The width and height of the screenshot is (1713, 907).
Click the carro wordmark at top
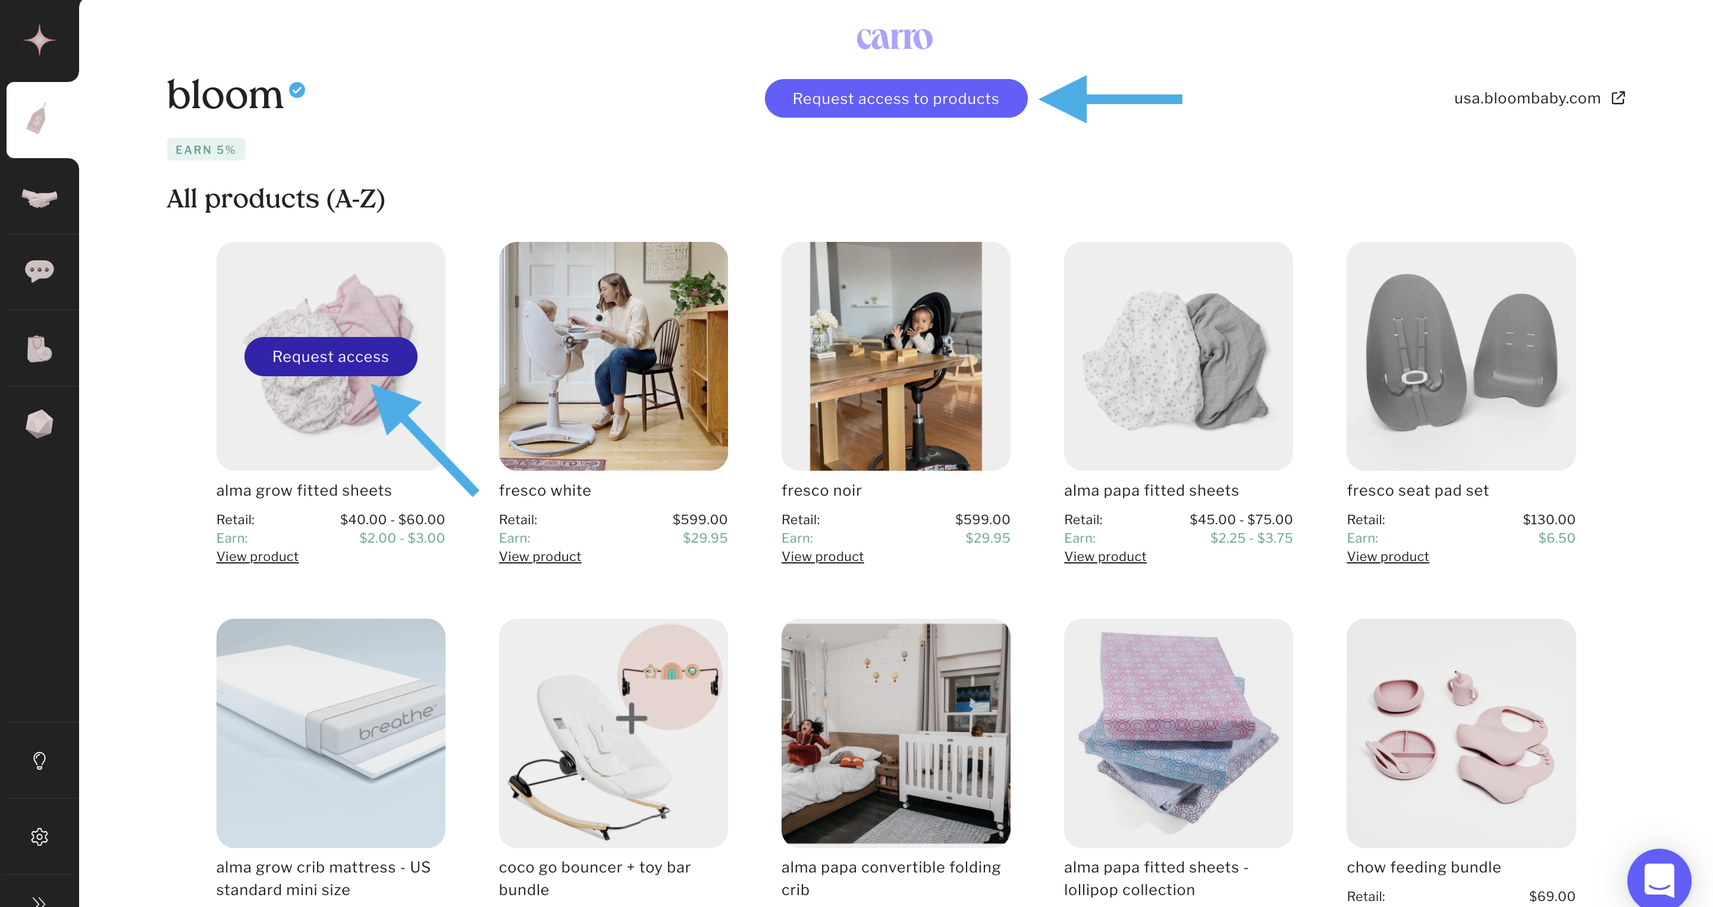(895, 38)
